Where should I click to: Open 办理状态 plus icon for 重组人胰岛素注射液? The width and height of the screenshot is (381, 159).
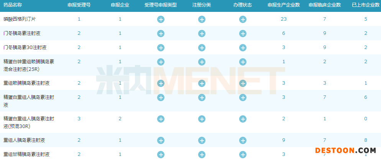pyautogui.click(x=243, y=141)
